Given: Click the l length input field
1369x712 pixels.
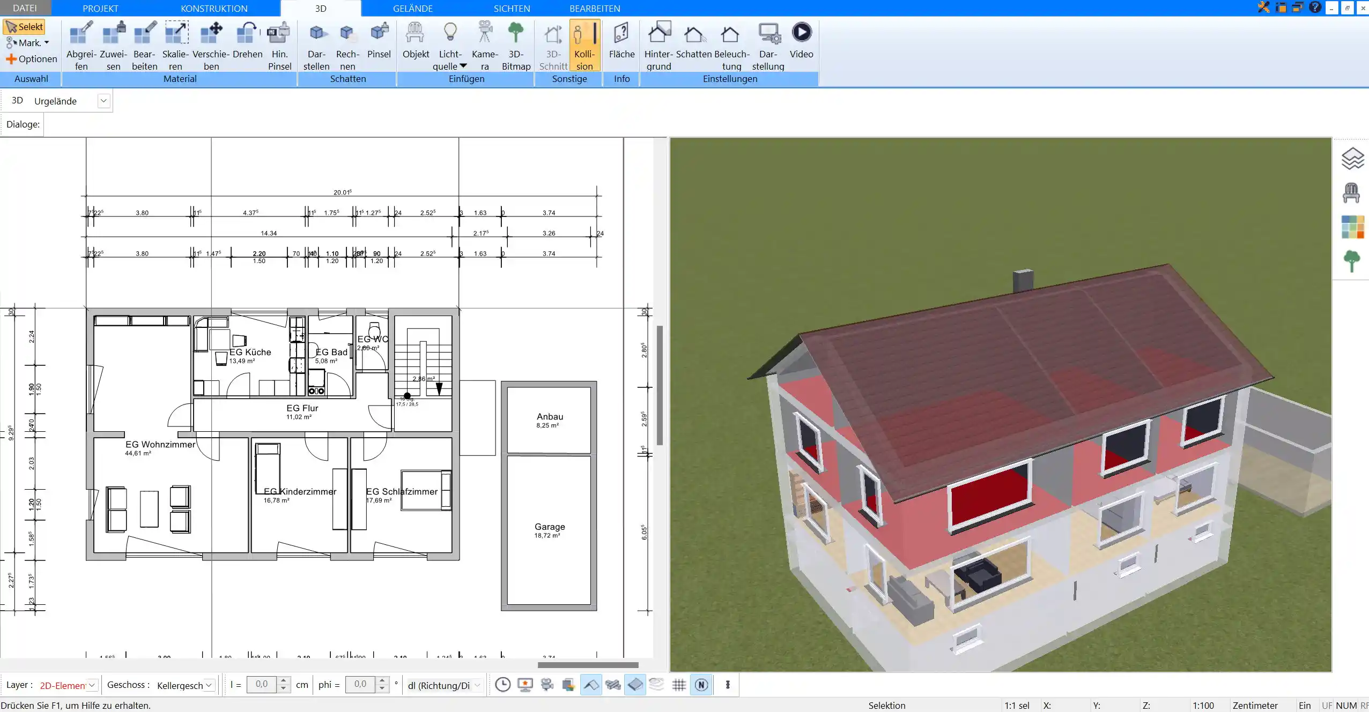Looking at the screenshot, I should pos(262,684).
